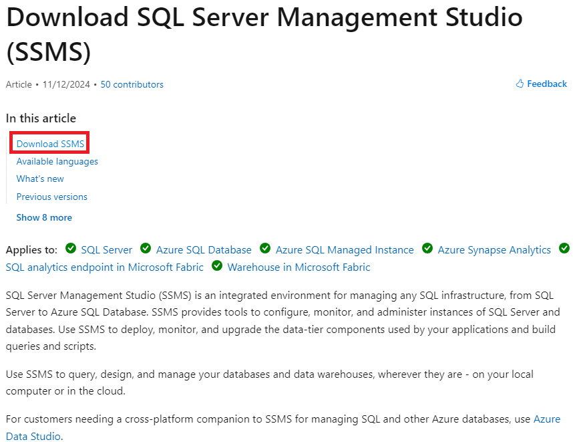The height and width of the screenshot is (442, 573).
Task: Click the check icon beside Azure SQL Database
Action: click(x=146, y=249)
